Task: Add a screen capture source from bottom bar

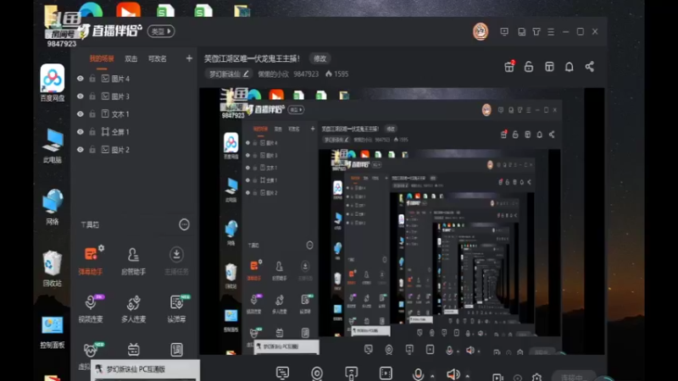Action: [282, 373]
